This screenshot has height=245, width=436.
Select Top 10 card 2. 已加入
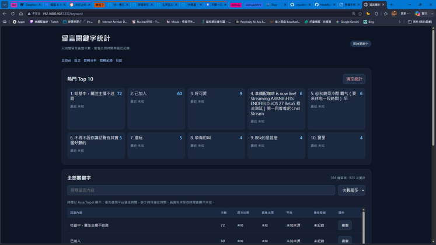156,109
